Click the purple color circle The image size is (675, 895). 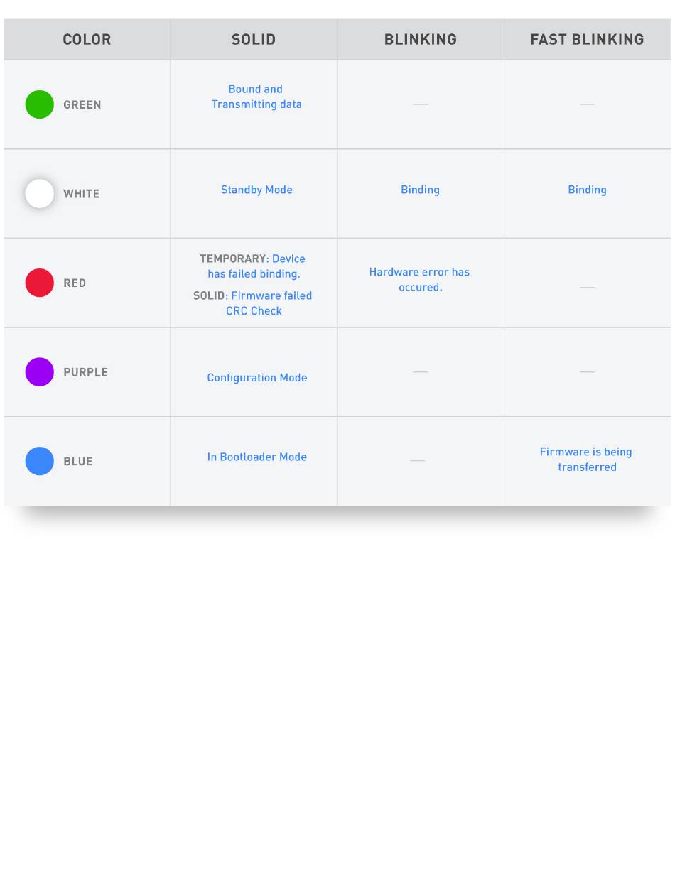(x=40, y=371)
